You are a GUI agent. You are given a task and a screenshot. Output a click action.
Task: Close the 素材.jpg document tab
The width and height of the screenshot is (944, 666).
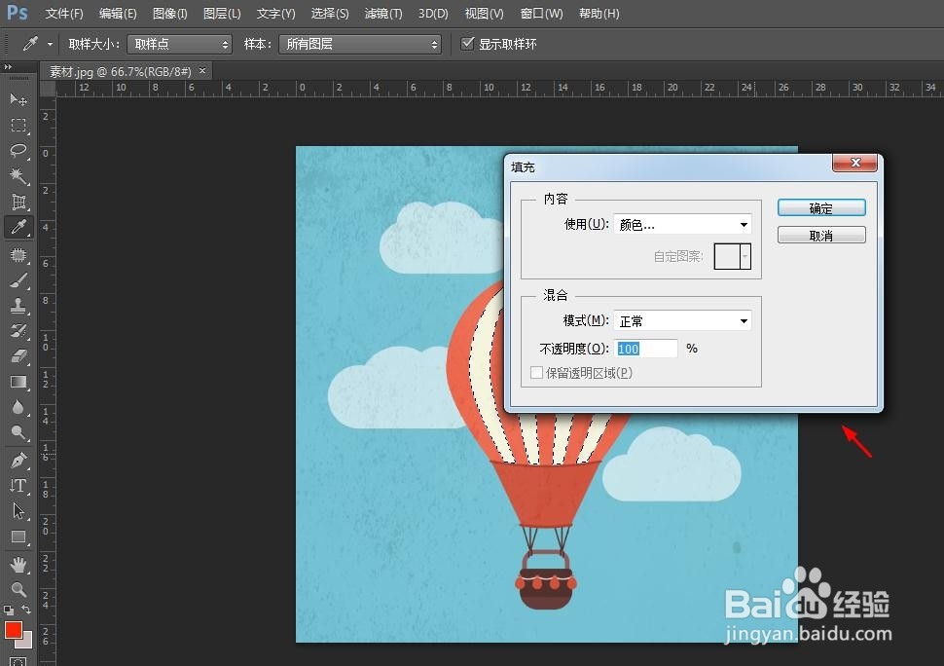pyautogui.click(x=202, y=71)
